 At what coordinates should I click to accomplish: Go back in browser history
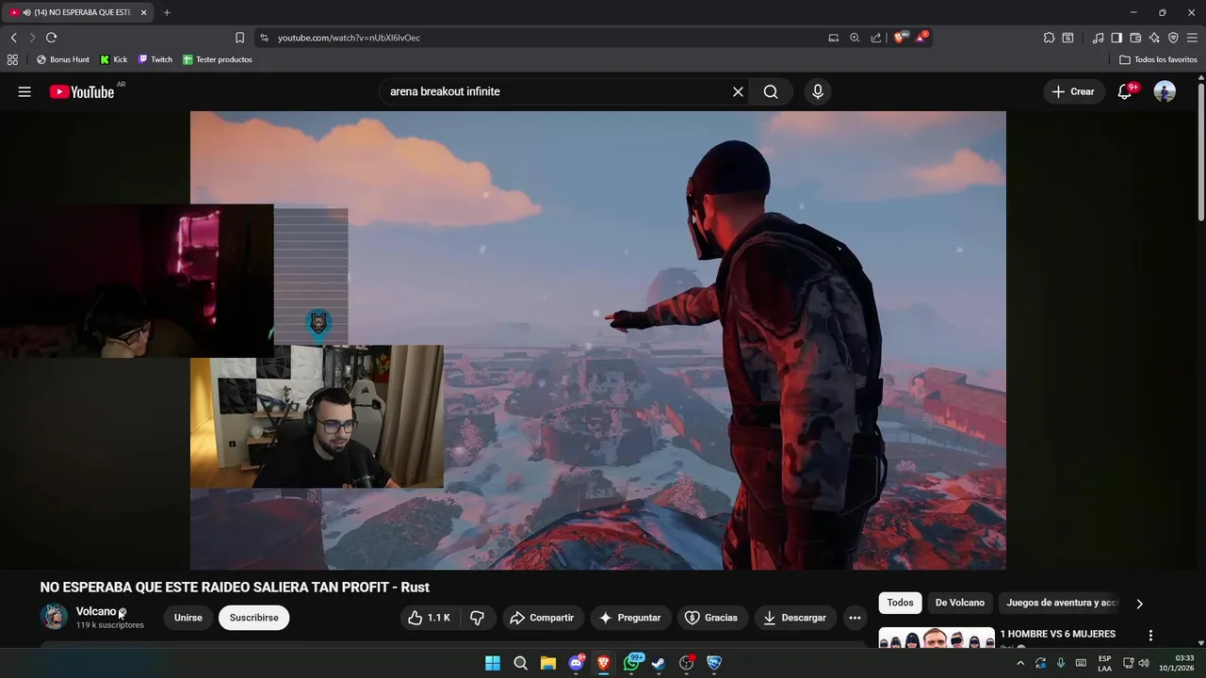14,38
